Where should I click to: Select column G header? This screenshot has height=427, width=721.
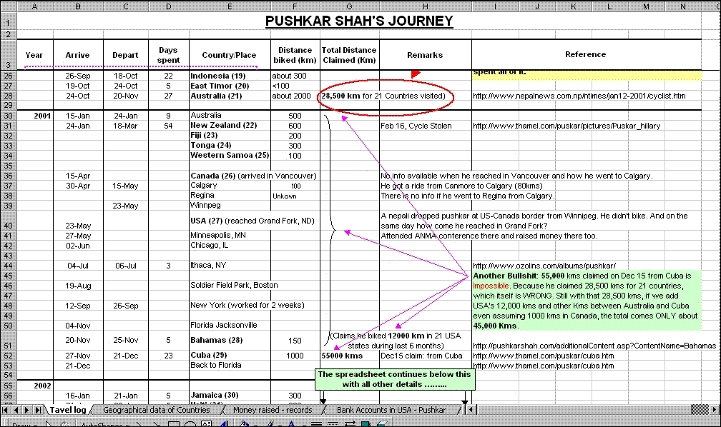pos(349,6)
